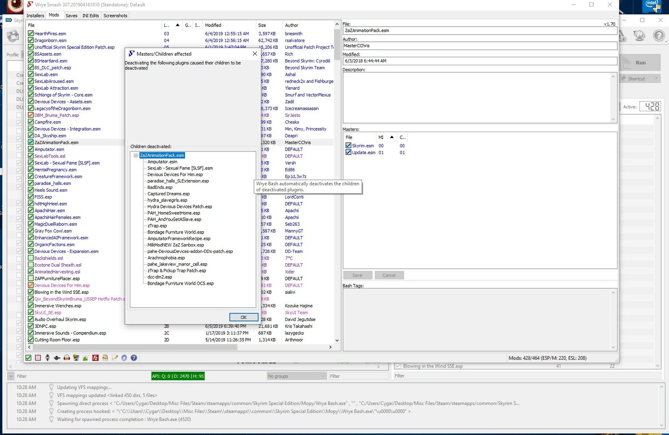Click the Masters/Children dialog logo icon
This screenshot has height=435, width=669.
(x=131, y=54)
